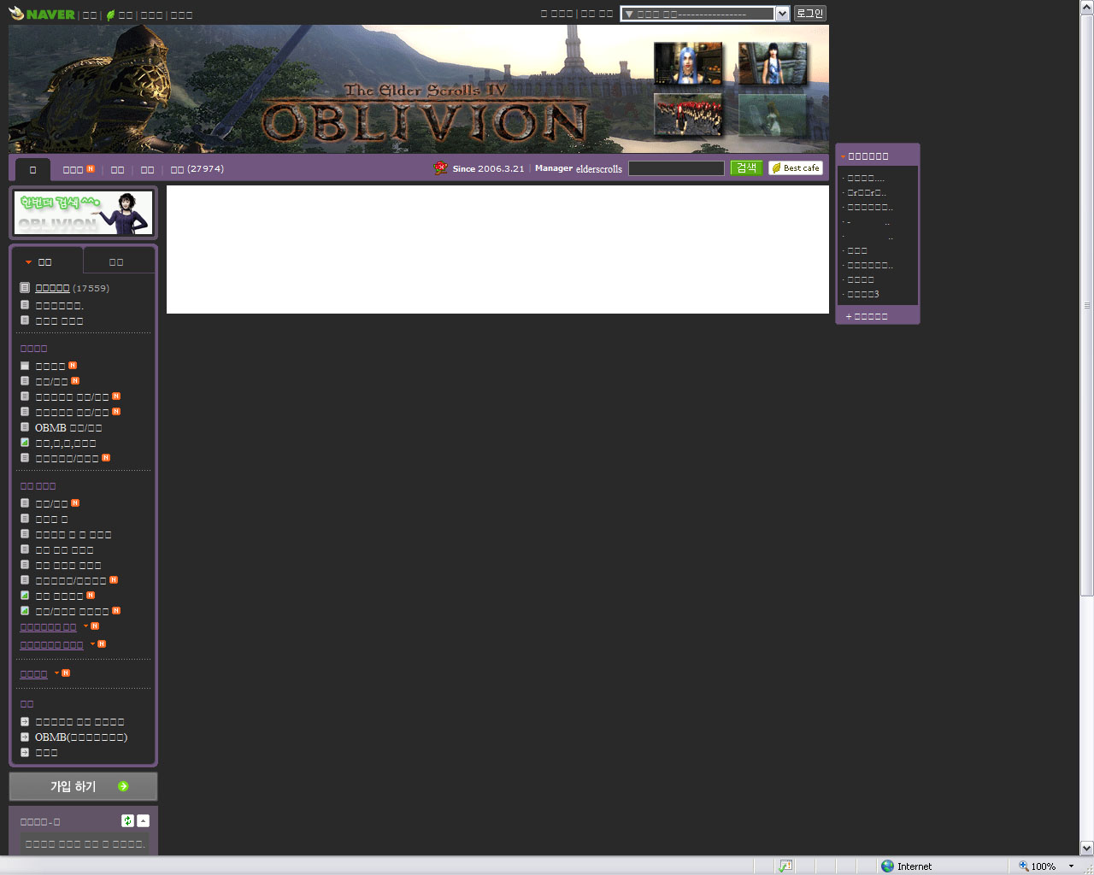
Task: Click the NAVER logo
Action: click(x=42, y=14)
